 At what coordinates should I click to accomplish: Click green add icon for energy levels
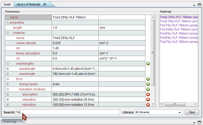(148, 84)
